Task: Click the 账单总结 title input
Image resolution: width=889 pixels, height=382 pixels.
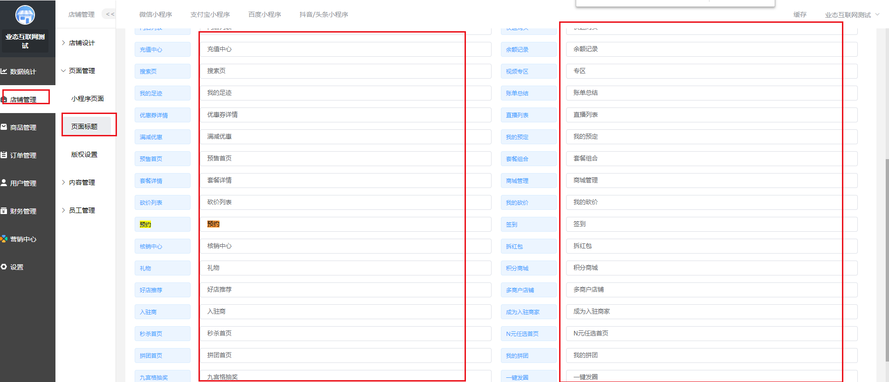Action: (712, 93)
